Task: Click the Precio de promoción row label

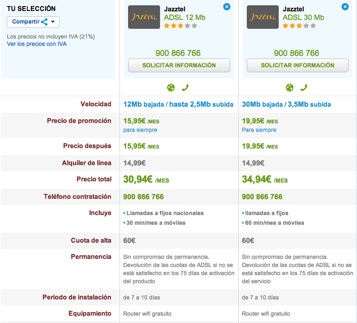Action: [x=79, y=121]
